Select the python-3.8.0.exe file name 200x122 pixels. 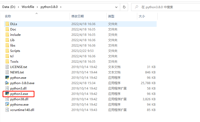pyautogui.click(x=22, y=83)
